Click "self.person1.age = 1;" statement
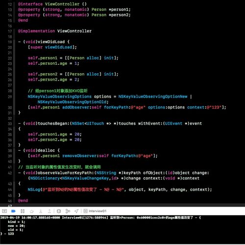245x245 pixels. (53, 63)
